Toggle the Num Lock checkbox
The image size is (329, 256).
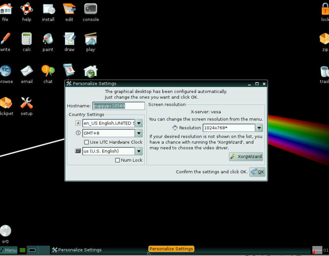(x=117, y=160)
